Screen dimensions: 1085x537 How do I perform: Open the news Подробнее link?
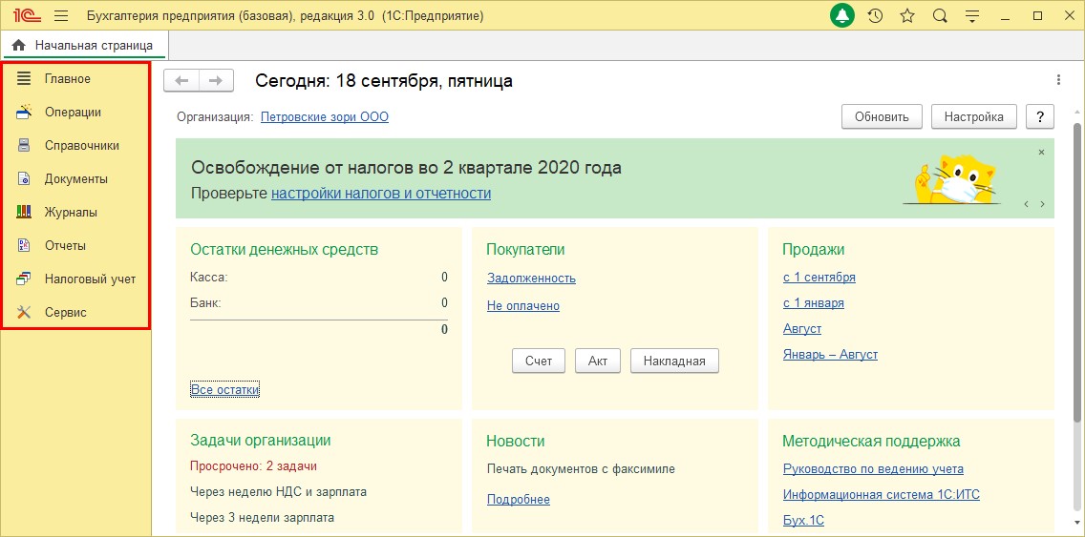tap(519, 500)
